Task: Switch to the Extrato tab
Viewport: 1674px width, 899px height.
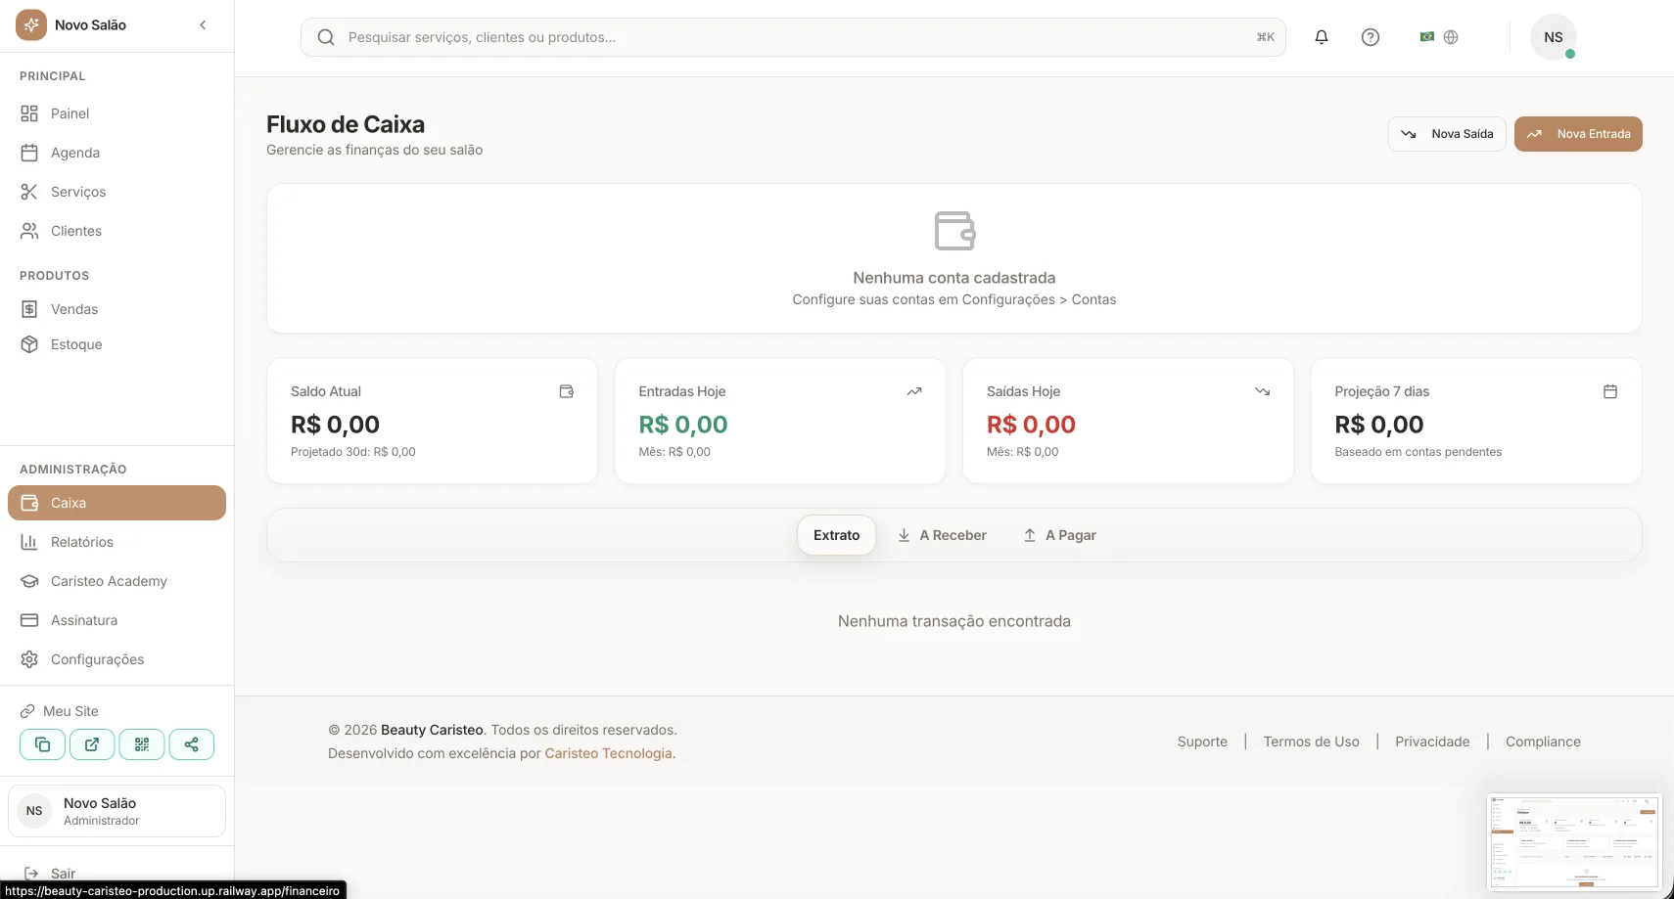Action: (x=836, y=535)
